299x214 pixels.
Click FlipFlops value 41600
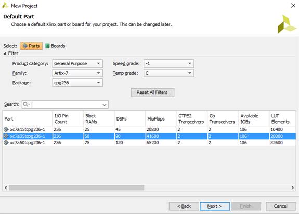pos(152,136)
